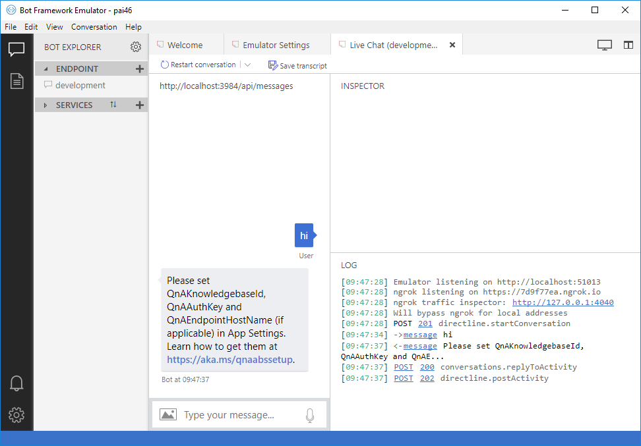Click the Bot at 09:47:37 timestamp
The width and height of the screenshot is (641, 446).
185,379
